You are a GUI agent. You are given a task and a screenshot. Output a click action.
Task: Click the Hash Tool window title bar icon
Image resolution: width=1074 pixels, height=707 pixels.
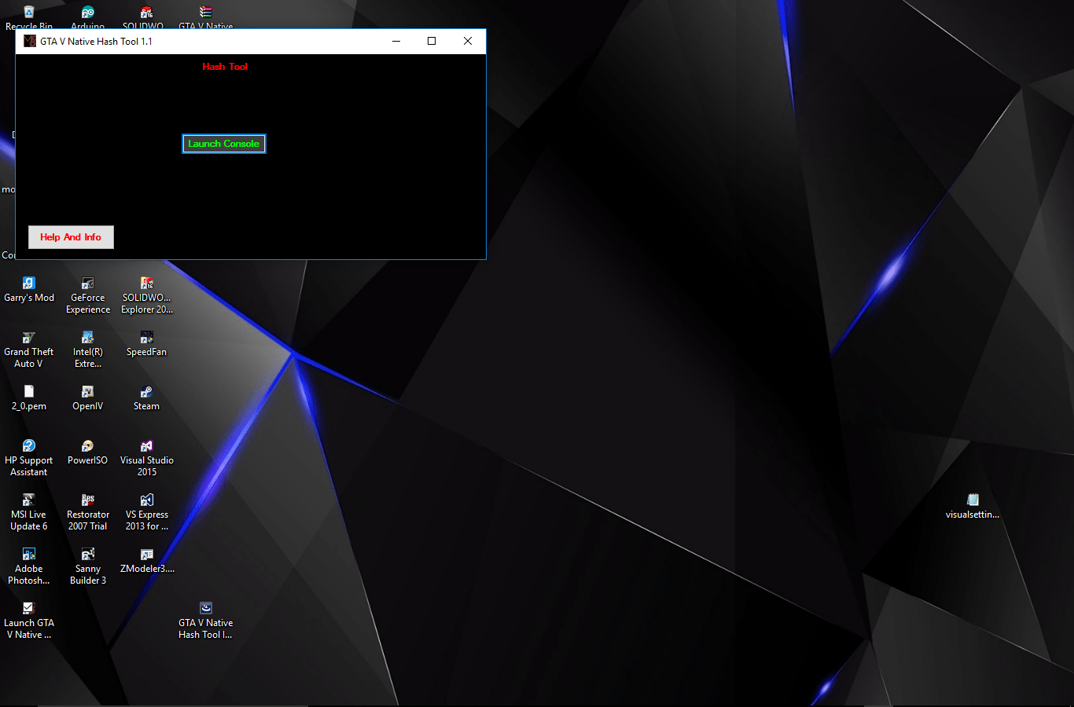coord(30,42)
